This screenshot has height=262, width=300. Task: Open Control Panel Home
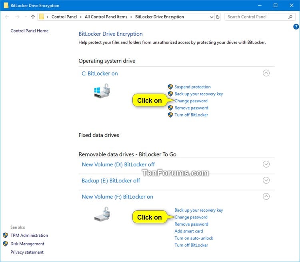[30, 31]
